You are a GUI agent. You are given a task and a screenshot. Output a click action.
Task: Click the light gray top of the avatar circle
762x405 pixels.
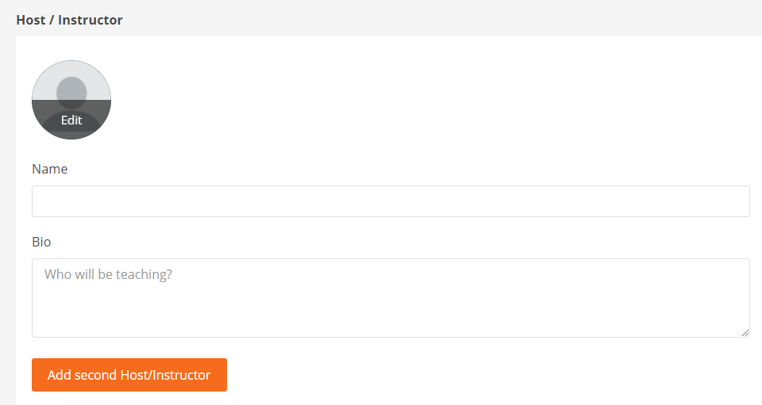tap(71, 70)
